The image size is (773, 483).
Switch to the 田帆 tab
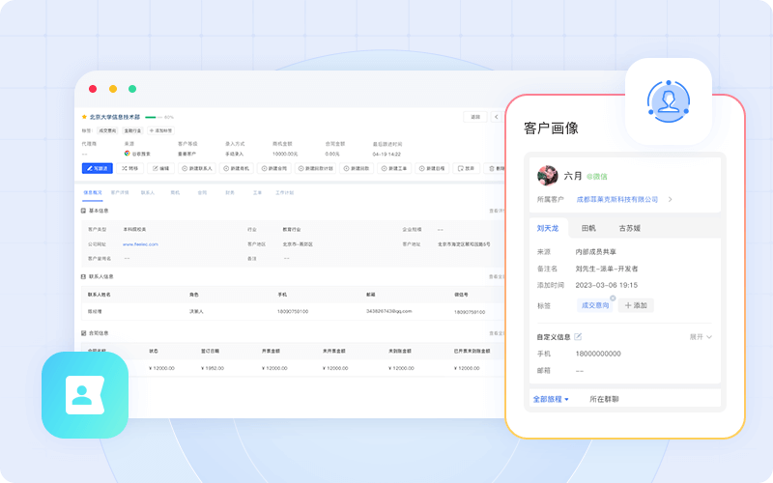point(588,229)
